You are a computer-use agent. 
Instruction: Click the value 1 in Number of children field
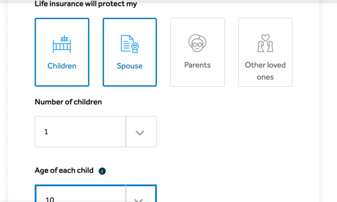(46, 132)
